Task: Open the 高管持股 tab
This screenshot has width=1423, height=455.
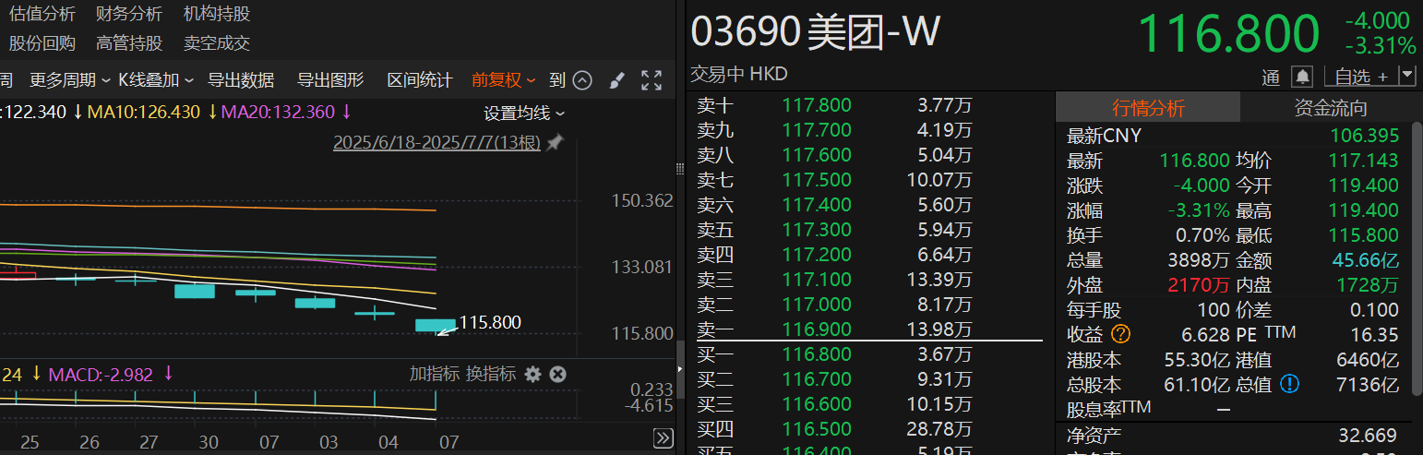Action: tap(129, 43)
